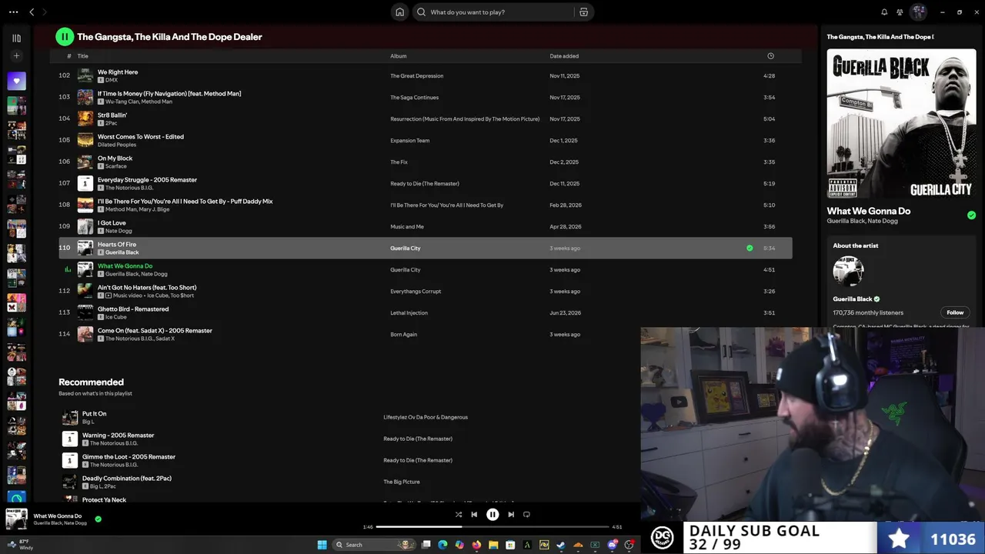Open the three-dots app menu
The width and height of the screenshot is (985, 554).
(x=13, y=12)
